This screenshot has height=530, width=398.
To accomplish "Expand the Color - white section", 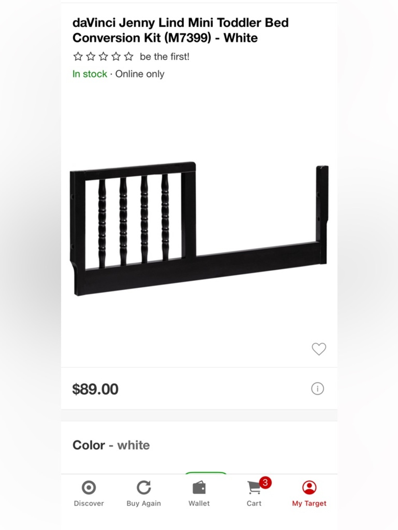I will (x=111, y=445).
